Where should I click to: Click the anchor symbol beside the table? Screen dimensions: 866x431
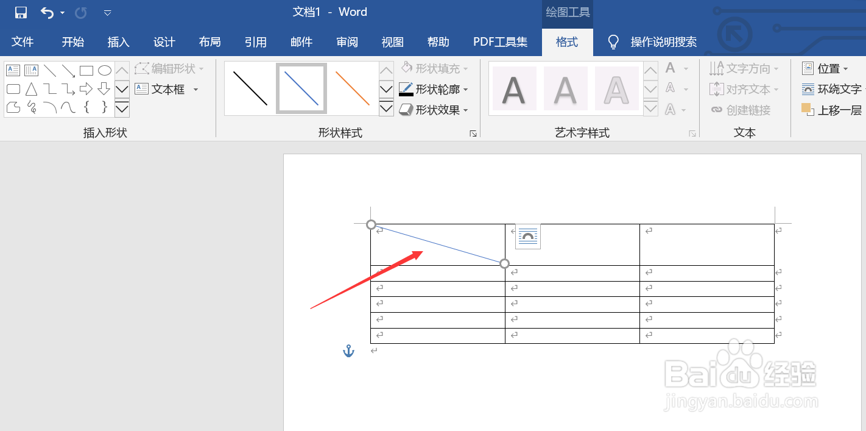coord(348,351)
